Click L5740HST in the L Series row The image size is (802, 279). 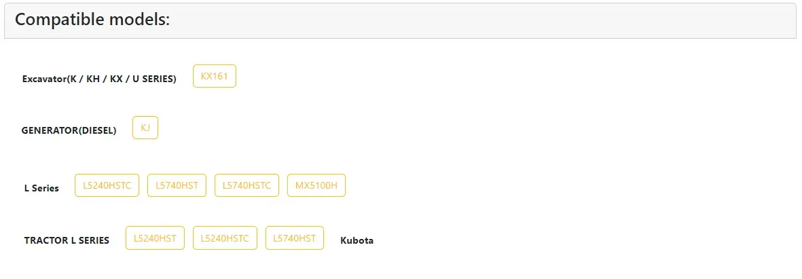point(177,185)
